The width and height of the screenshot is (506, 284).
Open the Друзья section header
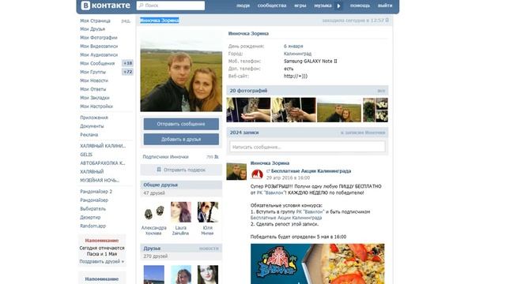[181, 248]
